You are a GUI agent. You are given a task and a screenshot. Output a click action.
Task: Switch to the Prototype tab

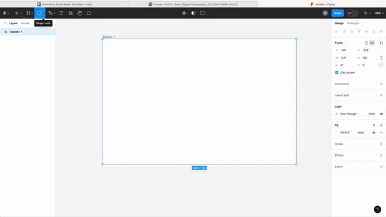[x=353, y=23]
